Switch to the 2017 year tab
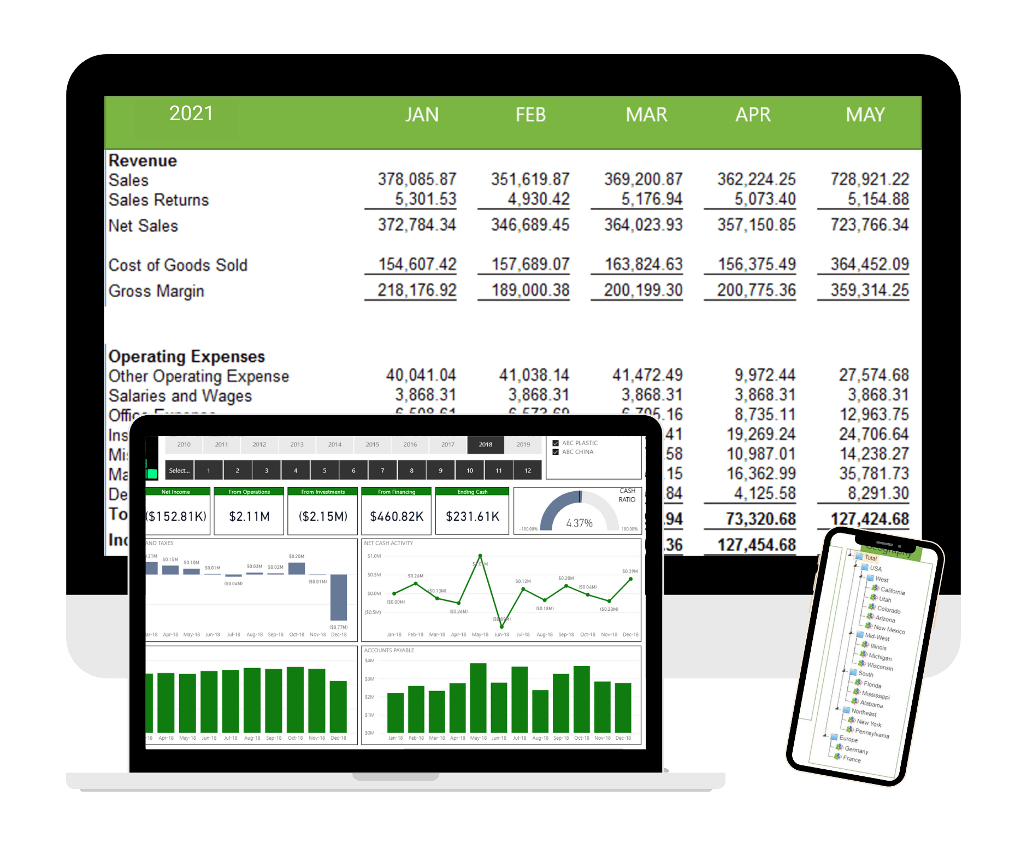 point(447,445)
